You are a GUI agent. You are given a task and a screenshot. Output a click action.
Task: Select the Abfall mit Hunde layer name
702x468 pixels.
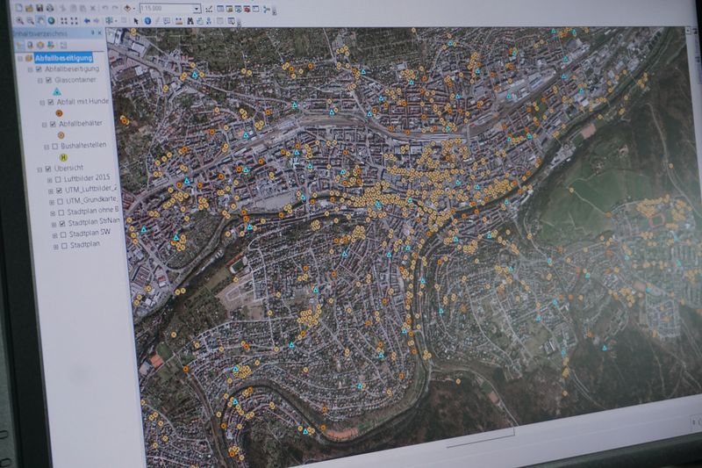pyautogui.click(x=84, y=103)
